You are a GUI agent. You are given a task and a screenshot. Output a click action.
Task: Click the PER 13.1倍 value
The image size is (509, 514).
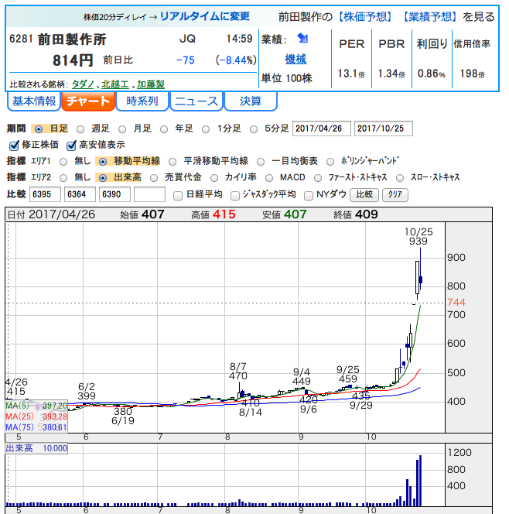(351, 74)
